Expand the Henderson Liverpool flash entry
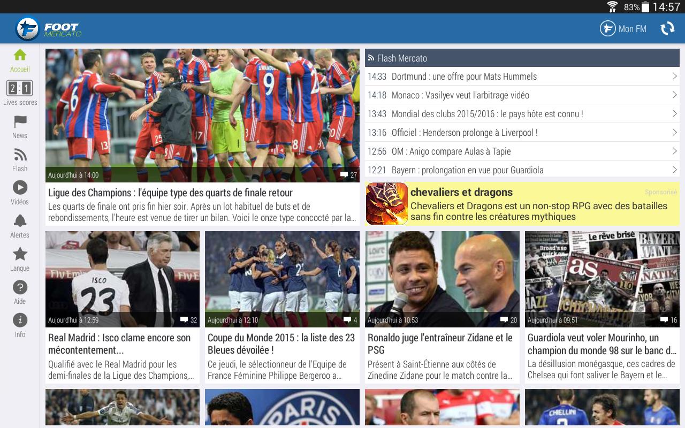 (522, 132)
